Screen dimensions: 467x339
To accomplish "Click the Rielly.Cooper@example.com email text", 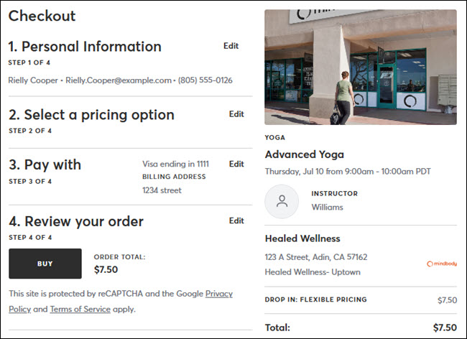I will point(119,80).
